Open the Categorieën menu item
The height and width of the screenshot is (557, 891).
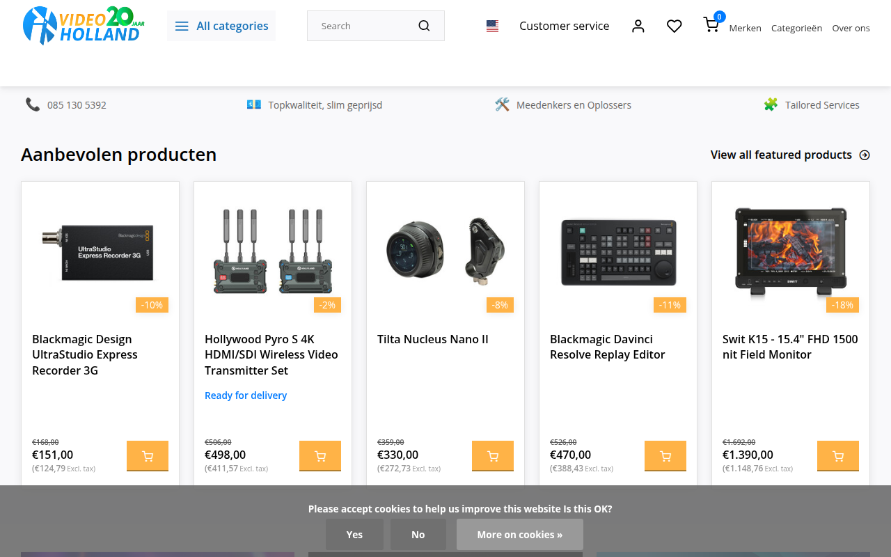pos(796,28)
